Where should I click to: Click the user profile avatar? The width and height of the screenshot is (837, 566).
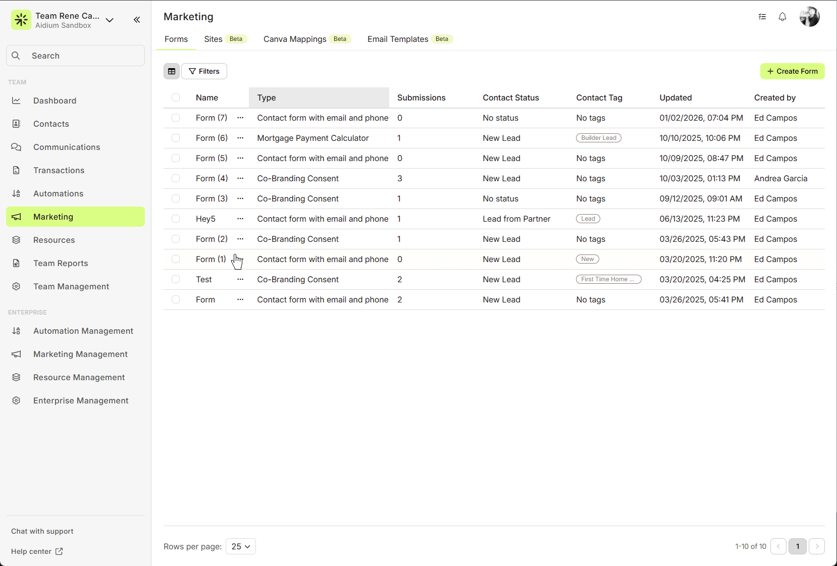(809, 17)
